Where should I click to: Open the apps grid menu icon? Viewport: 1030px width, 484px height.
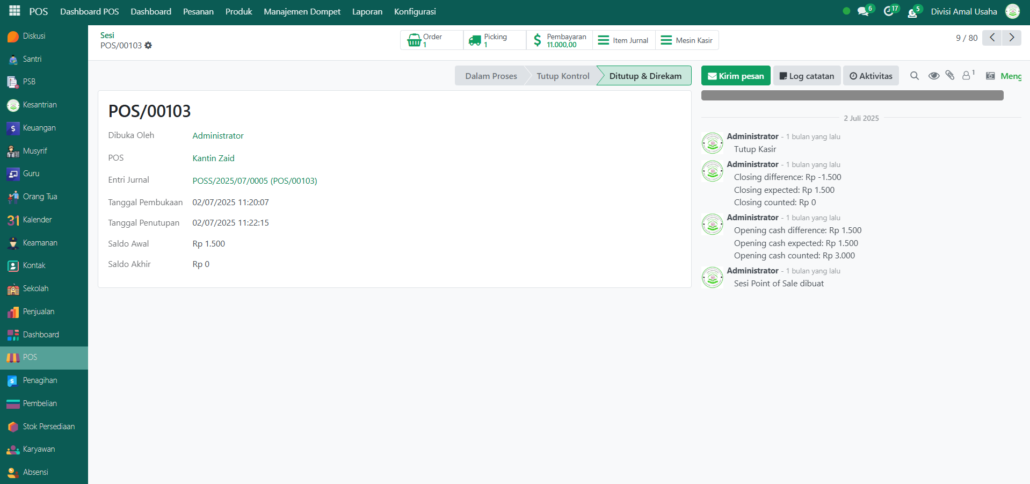pos(14,11)
